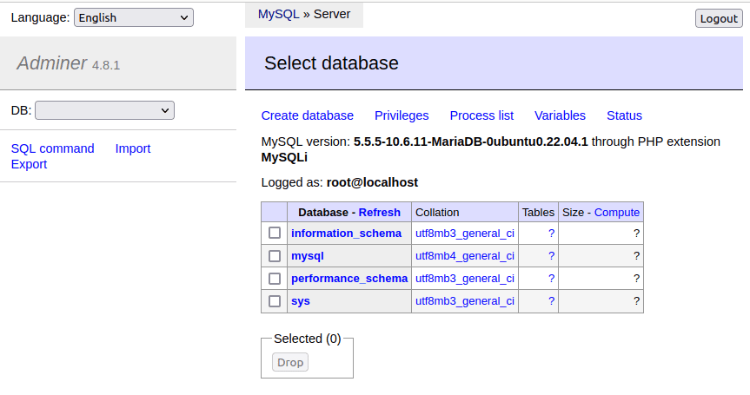View the Process list

481,115
